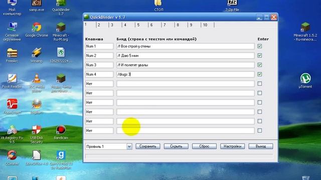Select the Foxit Reader desktop icon
Viewport: 321px width, 180px height.
click(12, 81)
